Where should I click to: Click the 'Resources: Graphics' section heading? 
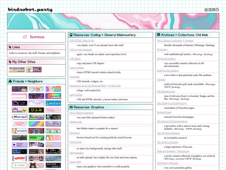point(89,107)
